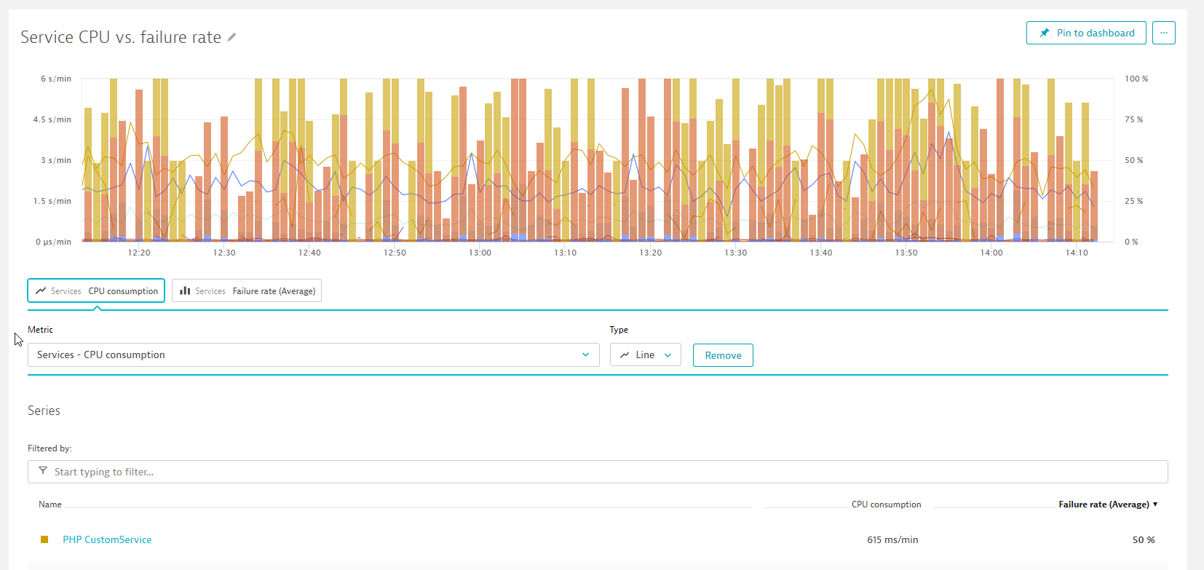Click the Name column header
Viewport: 1204px width, 570px height.
[50, 504]
